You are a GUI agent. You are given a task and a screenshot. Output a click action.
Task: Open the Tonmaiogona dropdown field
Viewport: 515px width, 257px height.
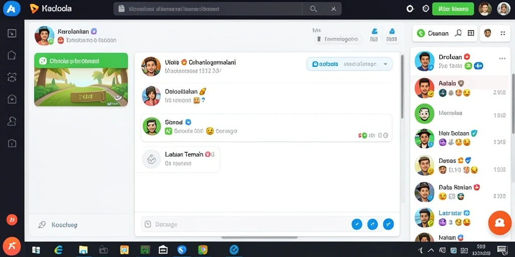[x=338, y=39]
